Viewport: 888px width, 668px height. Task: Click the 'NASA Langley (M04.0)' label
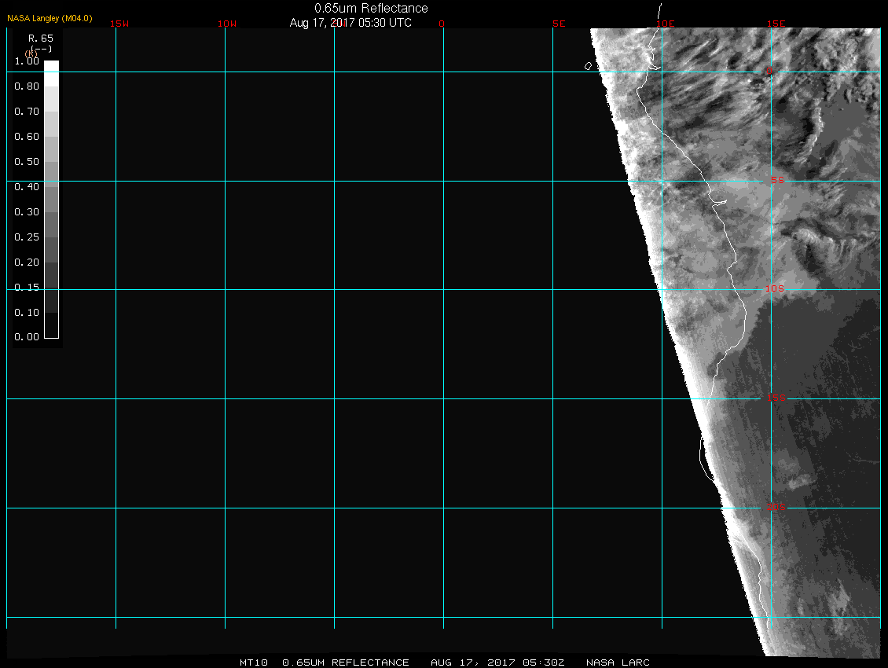50,18
